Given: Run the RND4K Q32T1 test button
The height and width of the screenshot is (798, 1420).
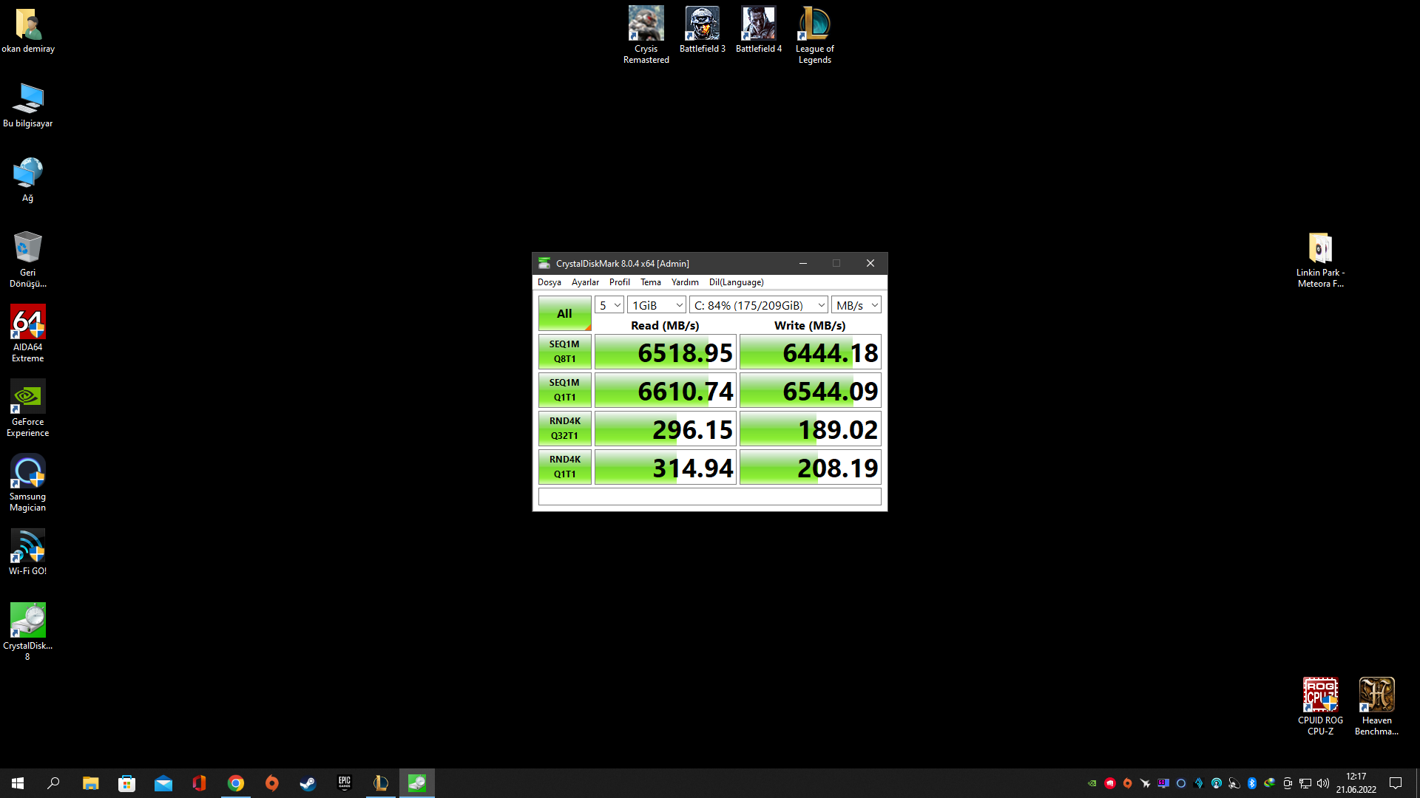Looking at the screenshot, I should [x=564, y=429].
